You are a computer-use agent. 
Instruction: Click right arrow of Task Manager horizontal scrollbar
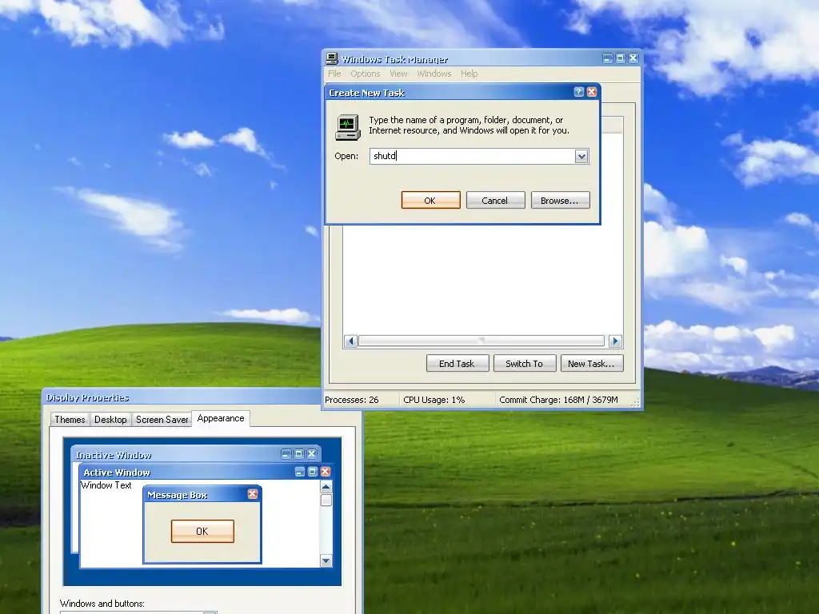tap(615, 341)
